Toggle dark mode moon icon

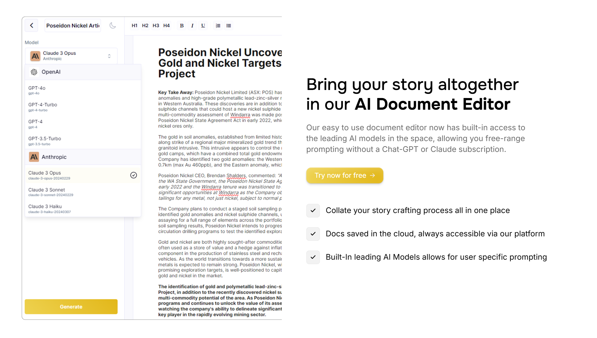tap(113, 26)
